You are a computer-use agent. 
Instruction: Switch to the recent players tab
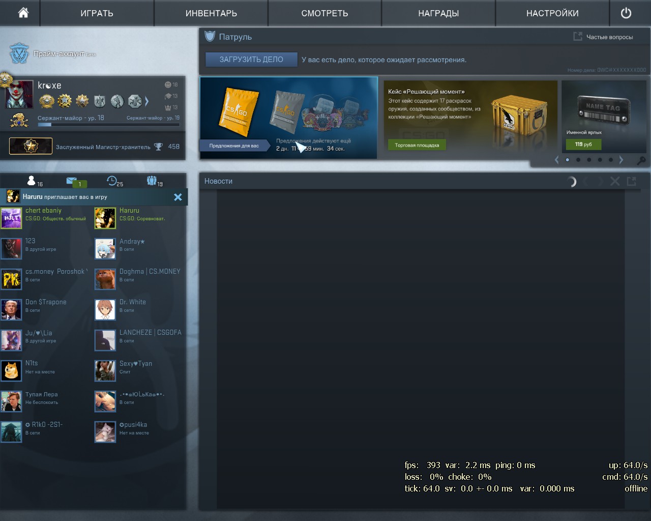click(114, 181)
